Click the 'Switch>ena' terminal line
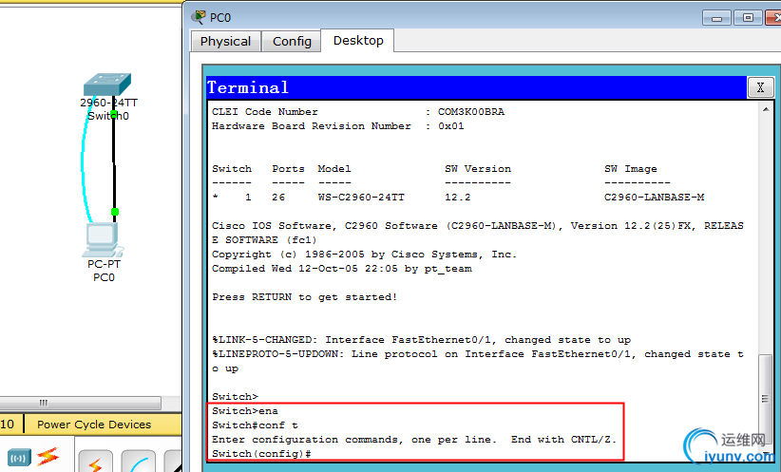The image size is (781, 472). 245,411
